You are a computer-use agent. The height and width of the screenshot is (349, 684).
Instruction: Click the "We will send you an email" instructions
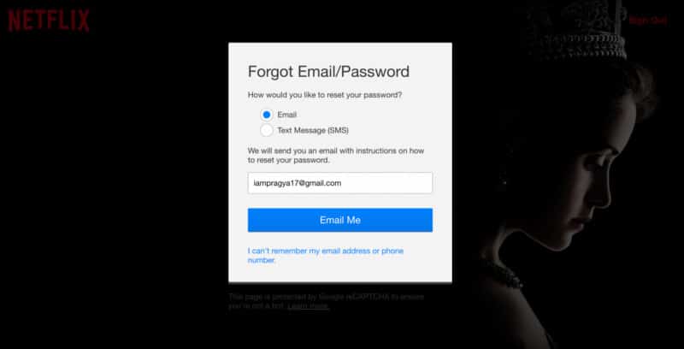coord(335,156)
